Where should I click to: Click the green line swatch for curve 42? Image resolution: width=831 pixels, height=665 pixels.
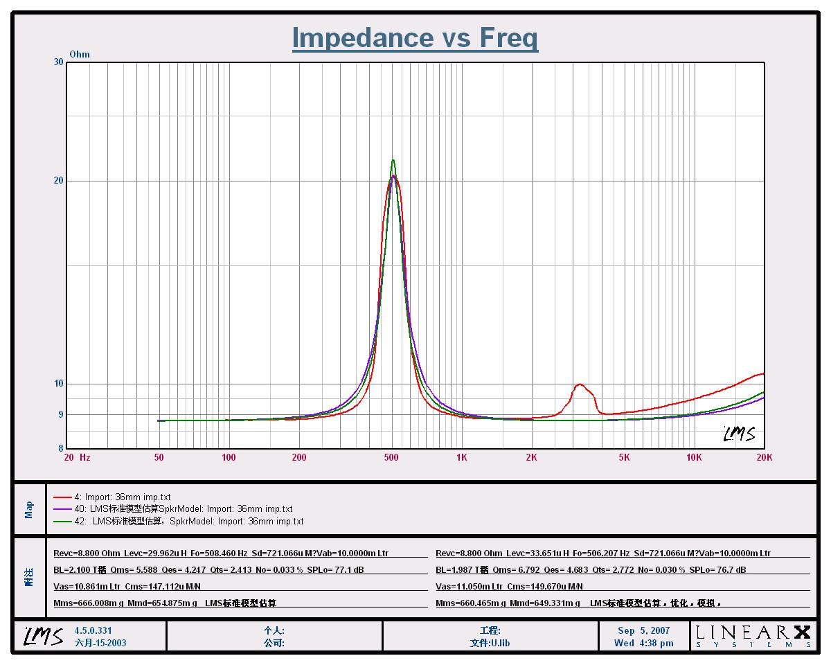(63, 522)
